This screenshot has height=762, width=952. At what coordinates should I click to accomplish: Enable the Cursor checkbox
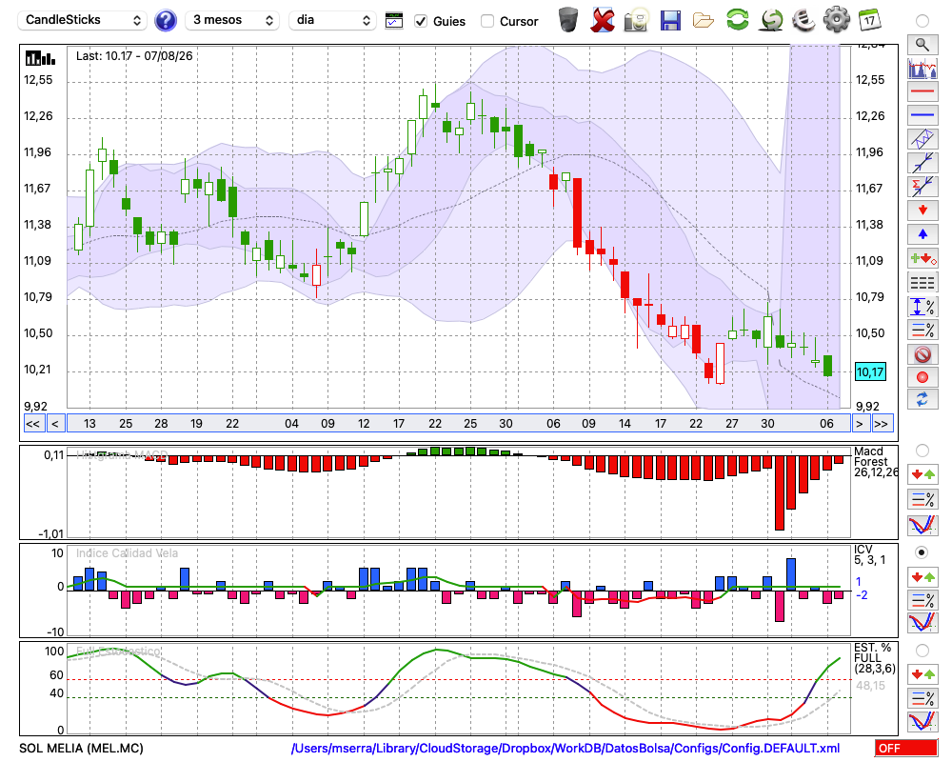[486, 21]
